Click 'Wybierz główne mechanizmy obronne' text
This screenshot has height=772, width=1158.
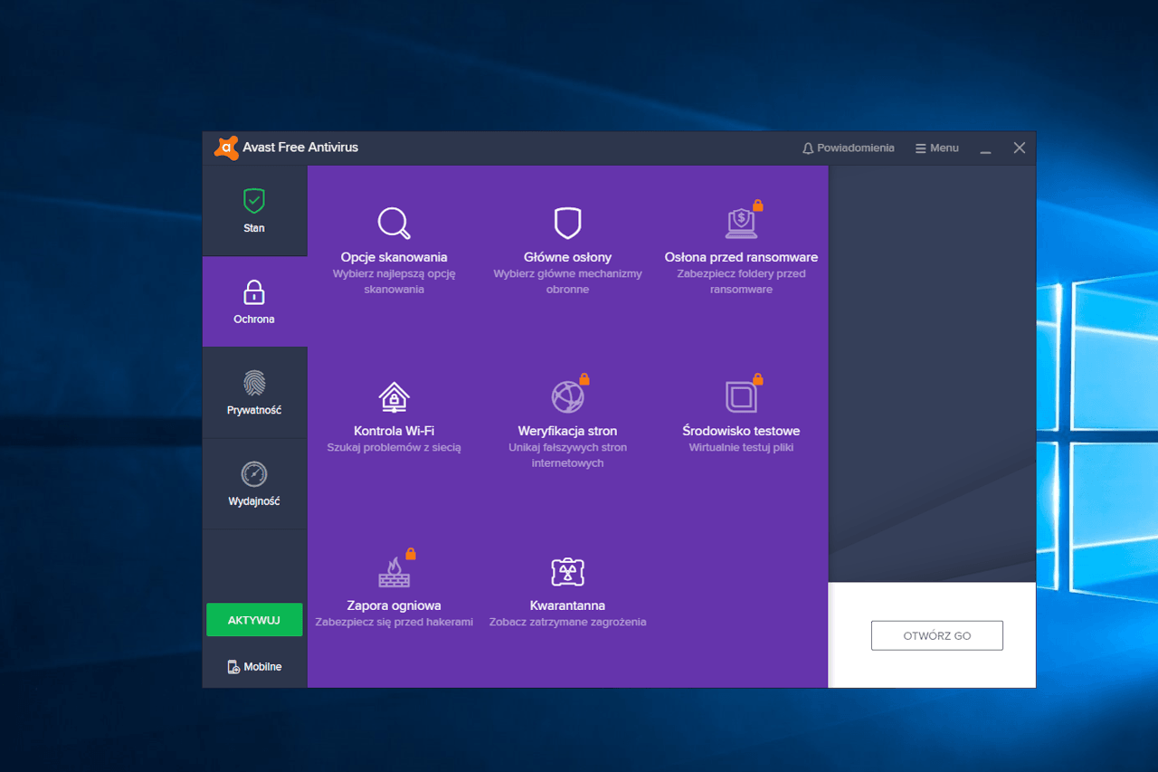pyautogui.click(x=567, y=281)
